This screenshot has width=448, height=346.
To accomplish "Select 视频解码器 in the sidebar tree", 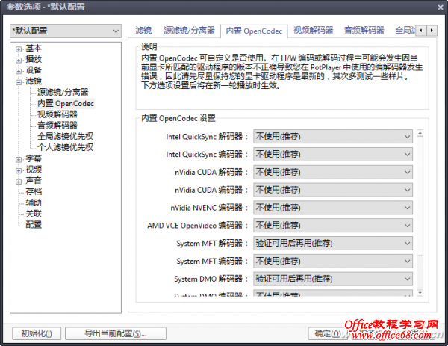I will [x=57, y=114].
